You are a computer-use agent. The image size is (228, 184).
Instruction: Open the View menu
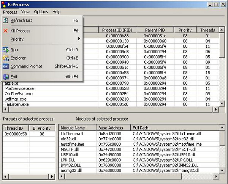click(25, 12)
